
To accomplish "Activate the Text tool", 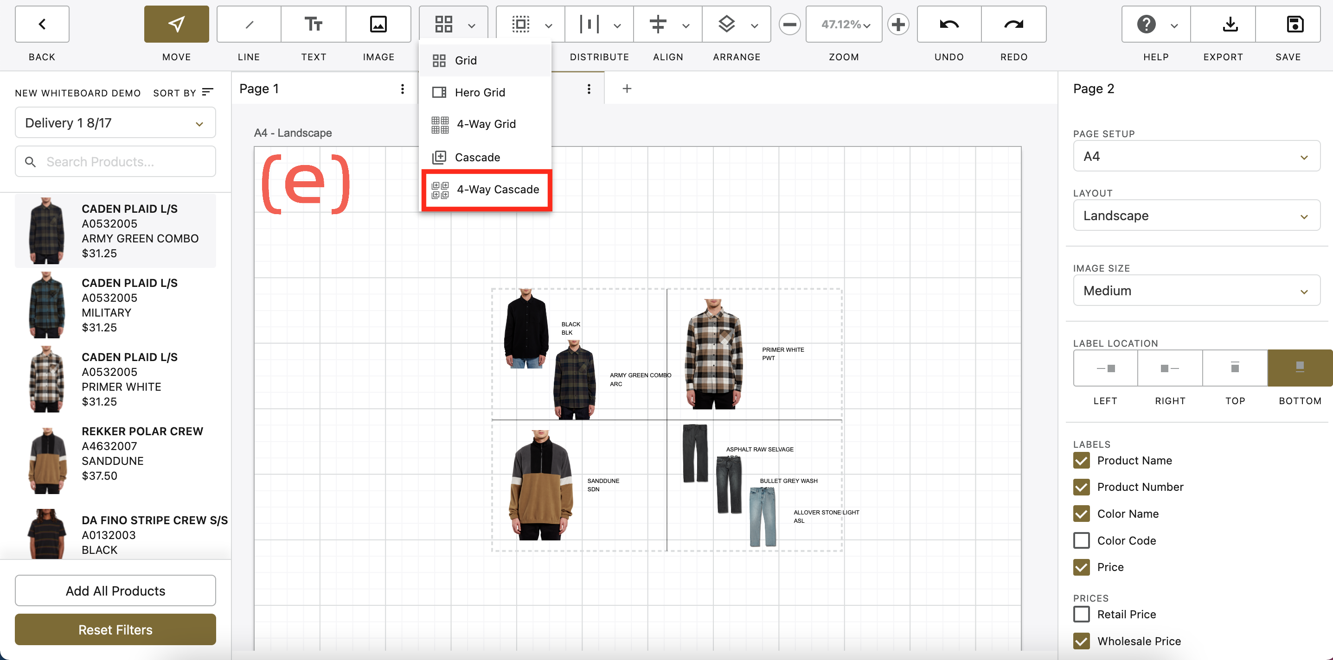I will 313,24.
